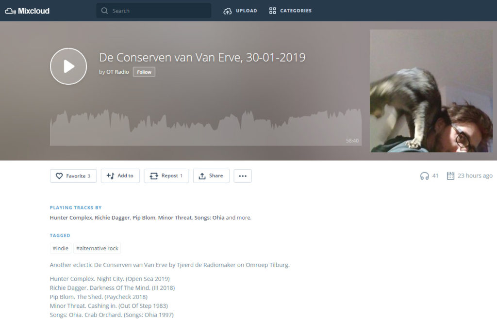Image resolution: width=497 pixels, height=319 pixels.
Task: Seek within the audio waveform
Action: click(x=206, y=127)
